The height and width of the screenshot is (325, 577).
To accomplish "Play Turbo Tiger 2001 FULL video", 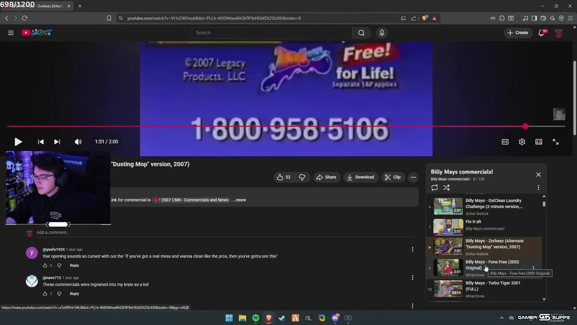I will [485, 289].
